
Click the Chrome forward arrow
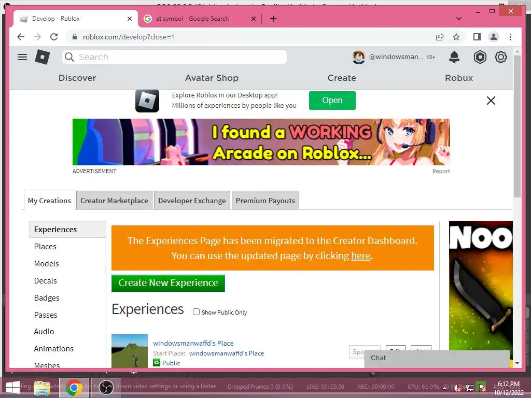[x=37, y=37]
